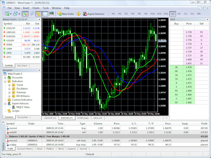The width and height of the screenshot is (211, 158).
Task: Open the Journal tab in Toolbox
Action: [x=83, y=149]
